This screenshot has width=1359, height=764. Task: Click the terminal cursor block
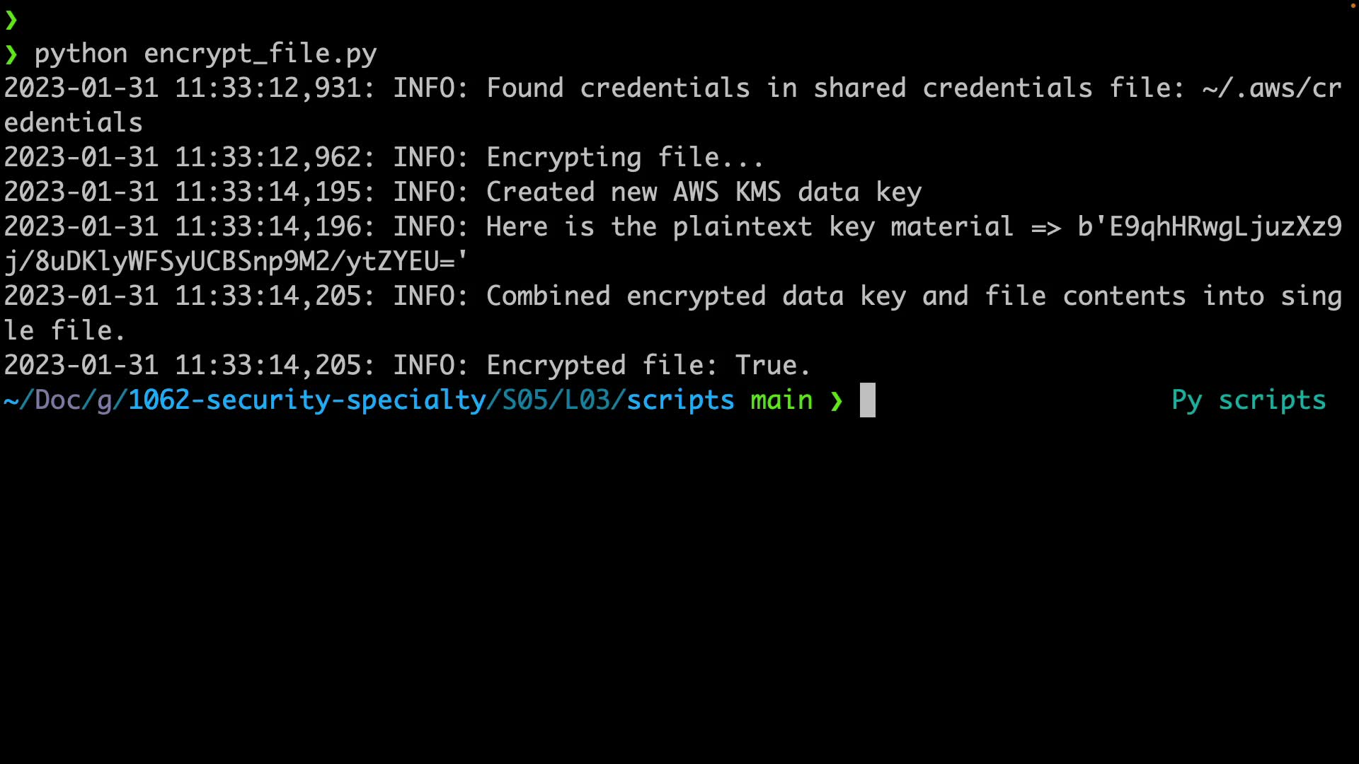[867, 400]
